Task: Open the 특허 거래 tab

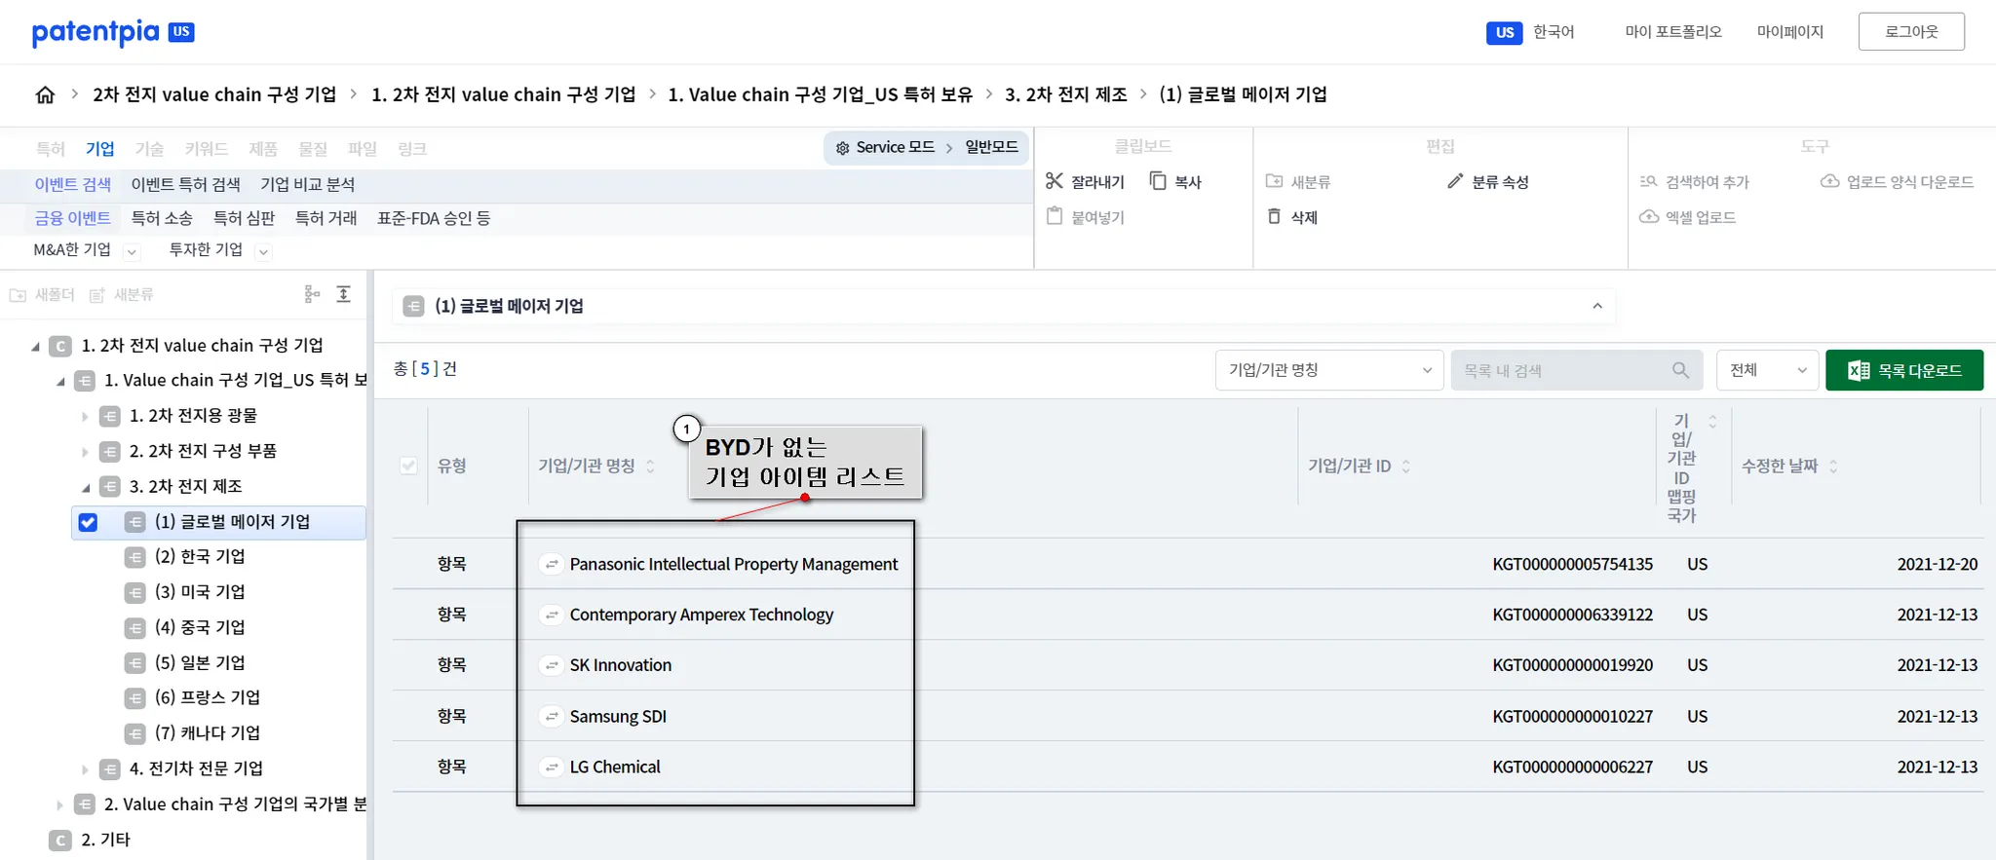Action: [x=326, y=218]
